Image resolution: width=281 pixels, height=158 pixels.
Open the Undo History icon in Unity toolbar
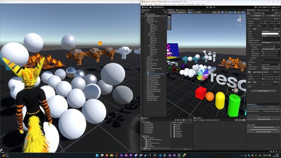(256, 7)
